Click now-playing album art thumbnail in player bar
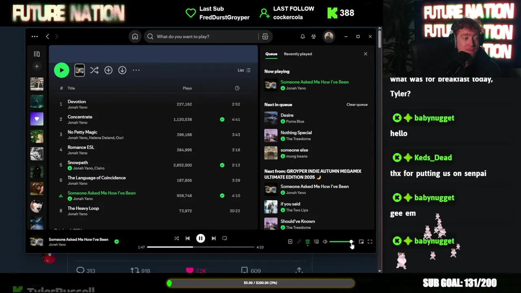This screenshot has height=293, width=521. click(37, 242)
